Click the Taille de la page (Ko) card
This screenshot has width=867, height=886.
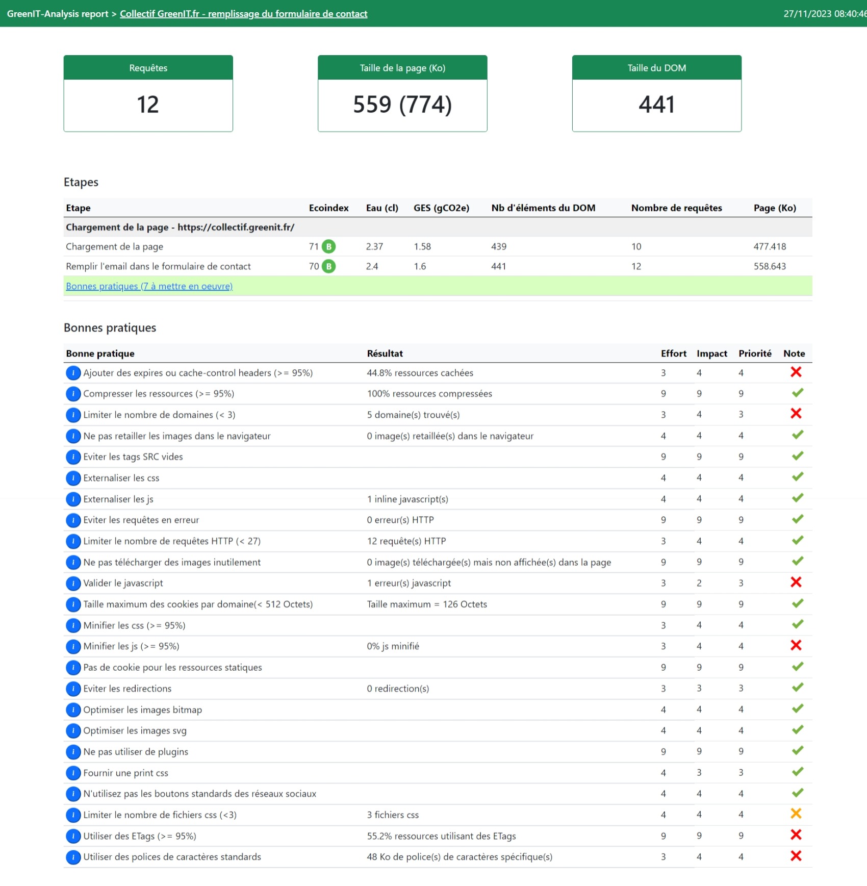[402, 93]
